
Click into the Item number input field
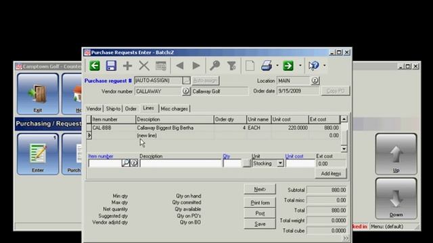pyautogui.click(x=105, y=163)
